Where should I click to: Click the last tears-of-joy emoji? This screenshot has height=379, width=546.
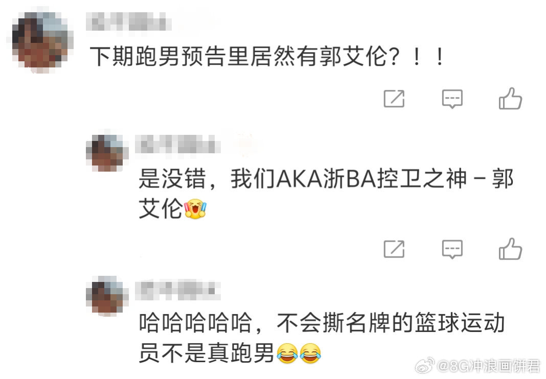click(x=310, y=353)
